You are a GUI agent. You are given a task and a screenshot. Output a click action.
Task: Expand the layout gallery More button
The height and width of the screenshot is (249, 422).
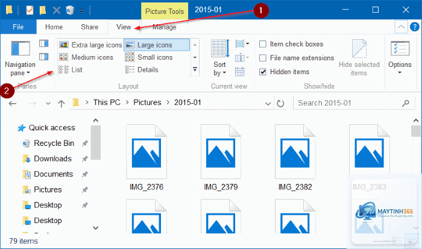pyautogui.click(x=195, y=69)
